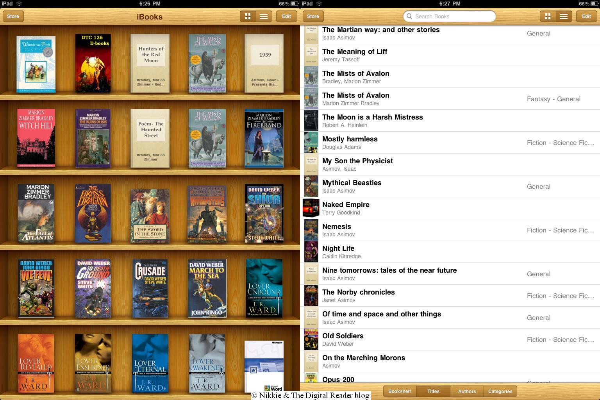
Task: Open Mists of Avalon tagged 'Fantasy - General'
Action: click(x=450, y=99)
